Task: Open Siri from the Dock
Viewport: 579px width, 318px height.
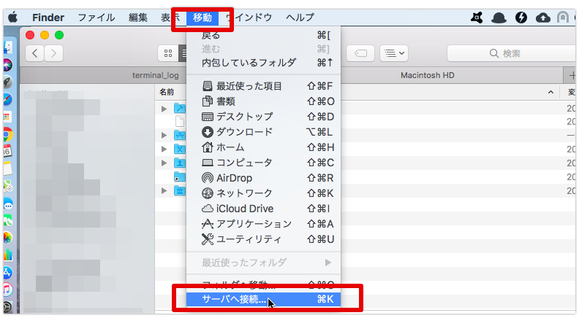Action: click(8, 65)
